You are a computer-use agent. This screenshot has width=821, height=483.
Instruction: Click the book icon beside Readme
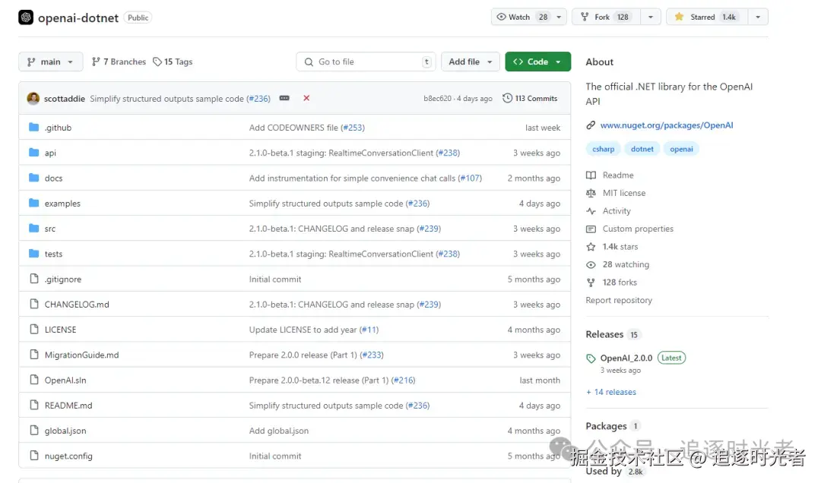[x=591, y=175]
